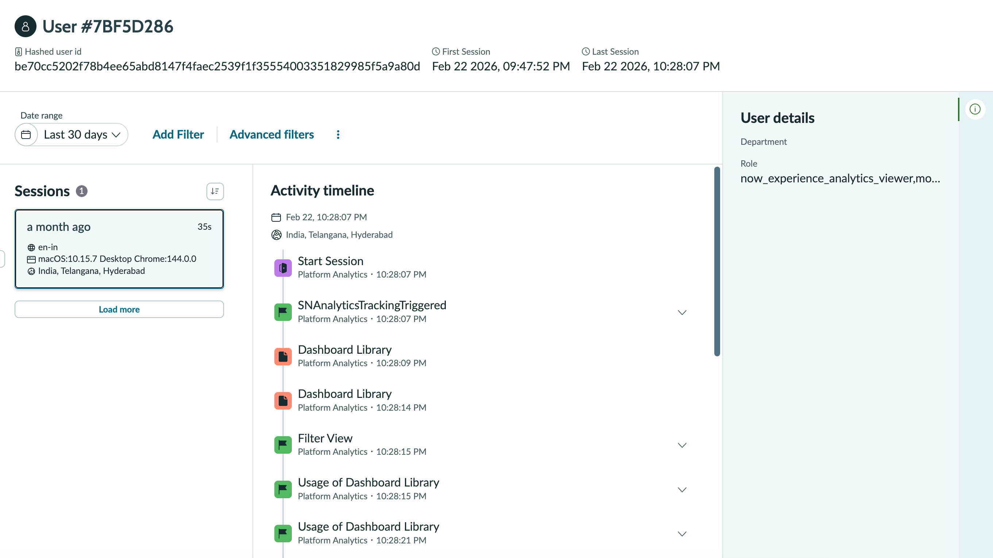Click the Dashboard Library title at 10:28:14 PM
The height and width of the screenshot is (558, 993).
point(345,394)
